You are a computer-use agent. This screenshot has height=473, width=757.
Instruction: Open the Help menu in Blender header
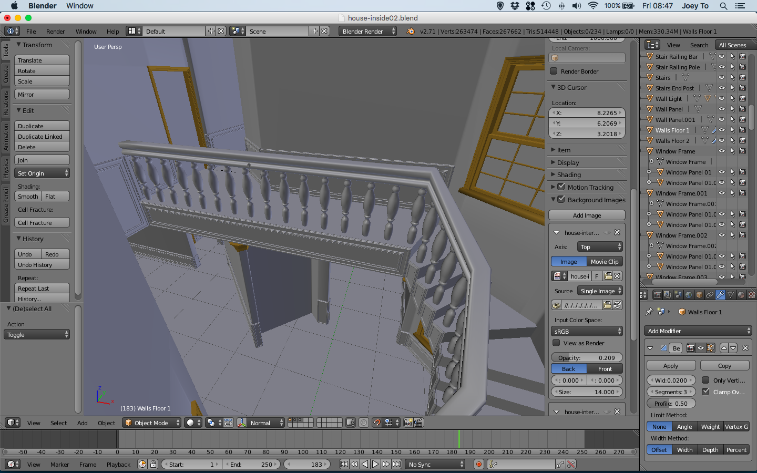pos(113,31)
